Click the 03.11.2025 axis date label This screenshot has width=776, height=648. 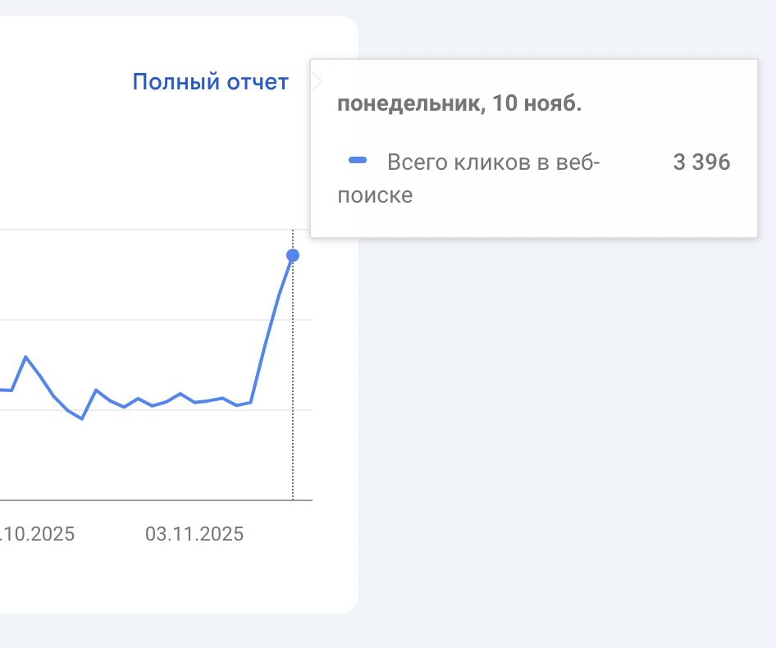pos(194,534)
